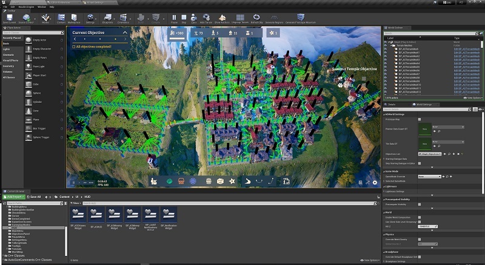The width and height of the screenshot is (485, 265).
Task: Click Save All in Content Browser
Action: tap(34, 197)
